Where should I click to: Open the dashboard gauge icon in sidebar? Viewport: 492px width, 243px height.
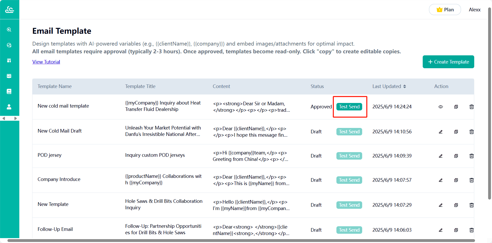pyautogui.click(x=9, y=45)
